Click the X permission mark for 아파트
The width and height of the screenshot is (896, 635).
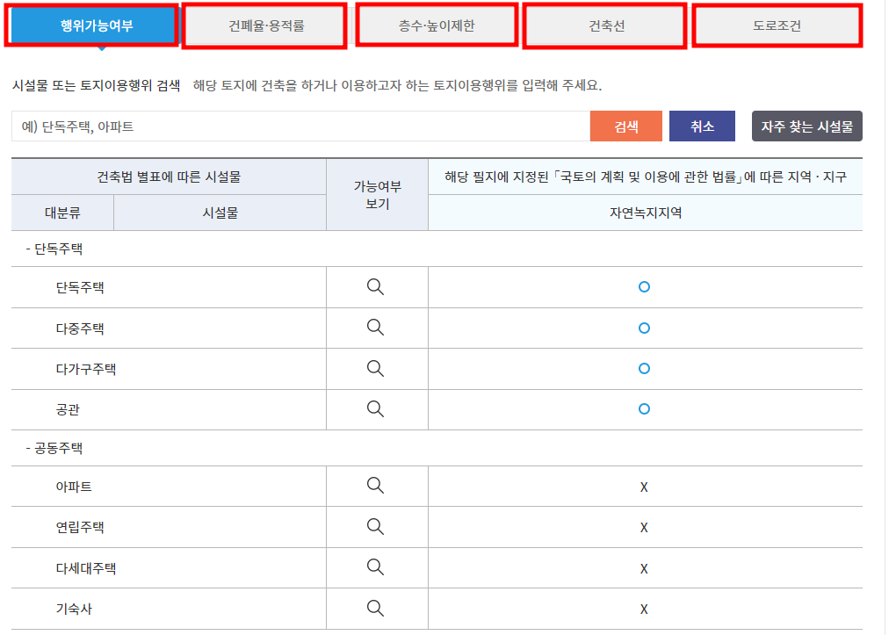tap(644, 487)
